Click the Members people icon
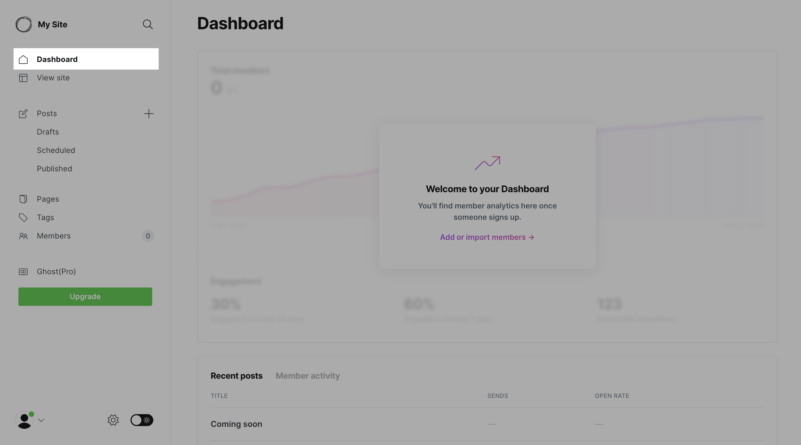Viewport: 801px width, 445px height. 23,236
